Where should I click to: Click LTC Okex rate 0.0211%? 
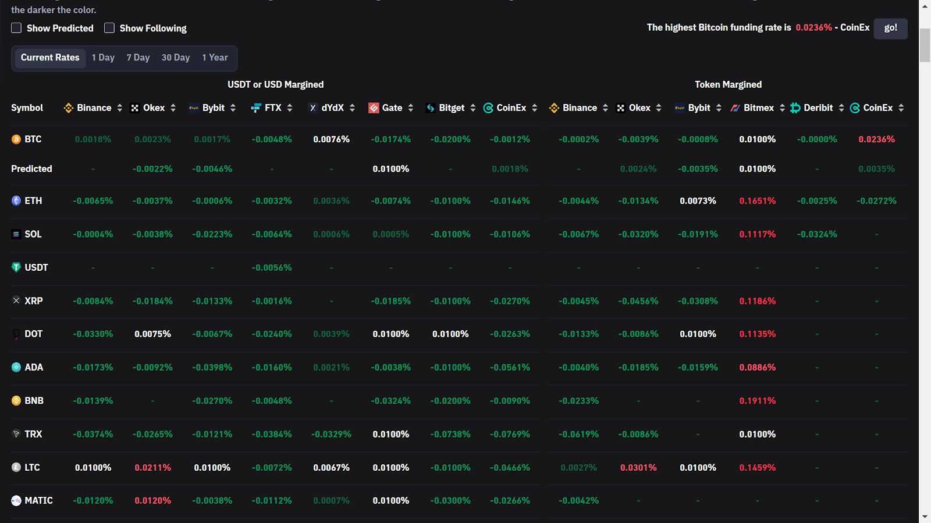click(152, 467)
